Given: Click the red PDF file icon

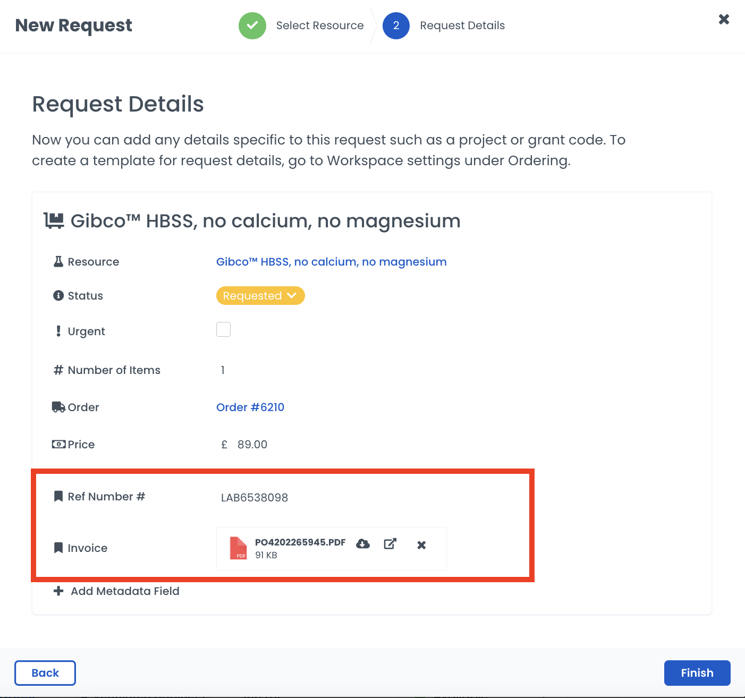Looking at the screenshot, I should point(238,548).
